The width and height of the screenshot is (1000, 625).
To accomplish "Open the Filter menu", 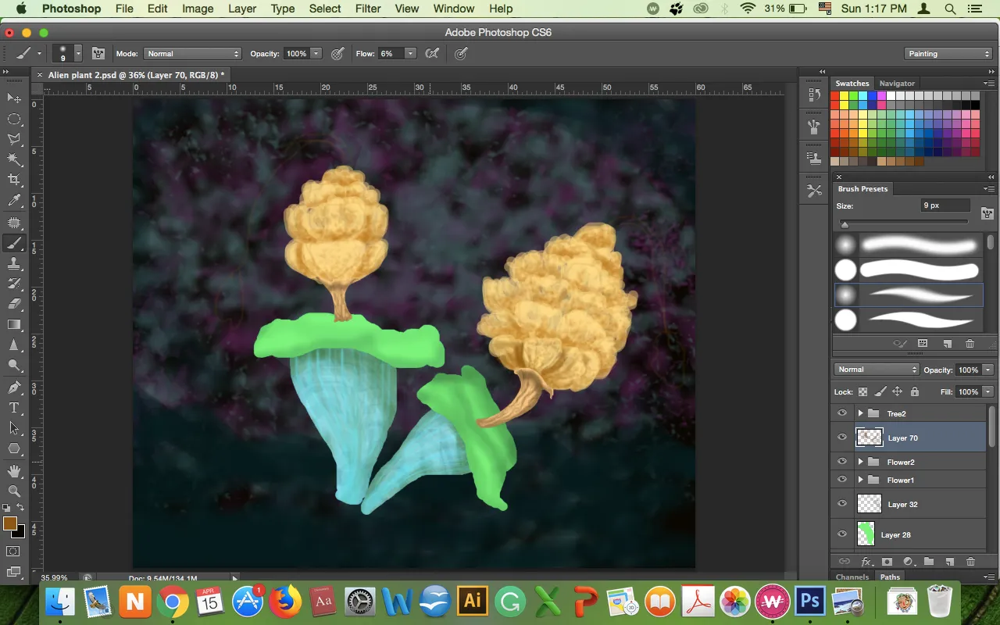I will tap(368, 9).
